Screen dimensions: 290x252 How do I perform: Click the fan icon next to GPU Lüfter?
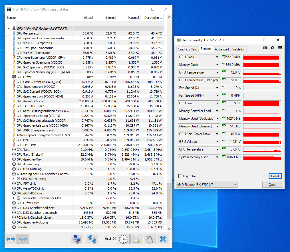[14, 77]
